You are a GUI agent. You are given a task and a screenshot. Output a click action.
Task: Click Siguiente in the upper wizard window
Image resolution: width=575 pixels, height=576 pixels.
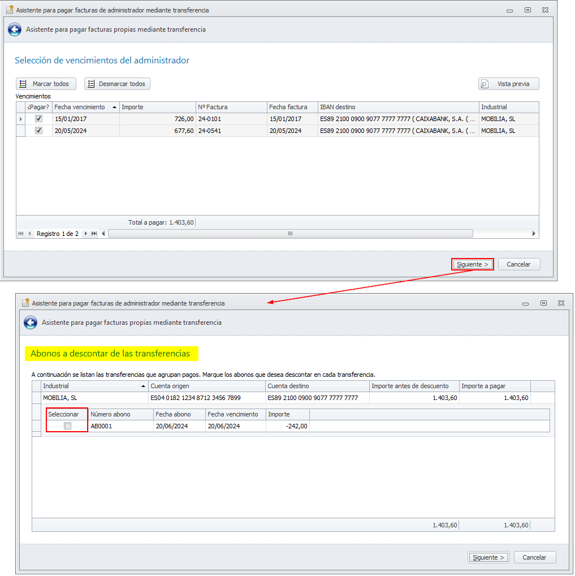coord(473,264)
